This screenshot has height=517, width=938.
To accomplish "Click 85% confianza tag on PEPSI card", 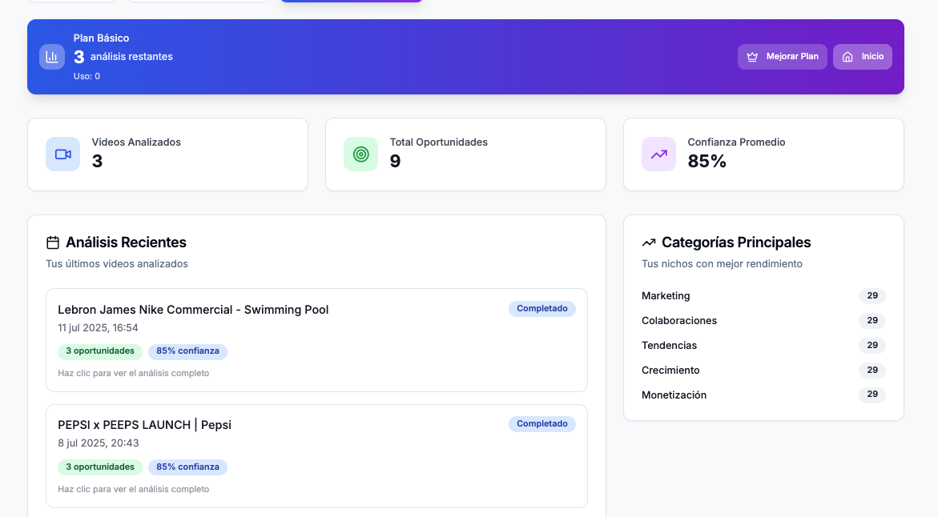I will tap(187, 467).
